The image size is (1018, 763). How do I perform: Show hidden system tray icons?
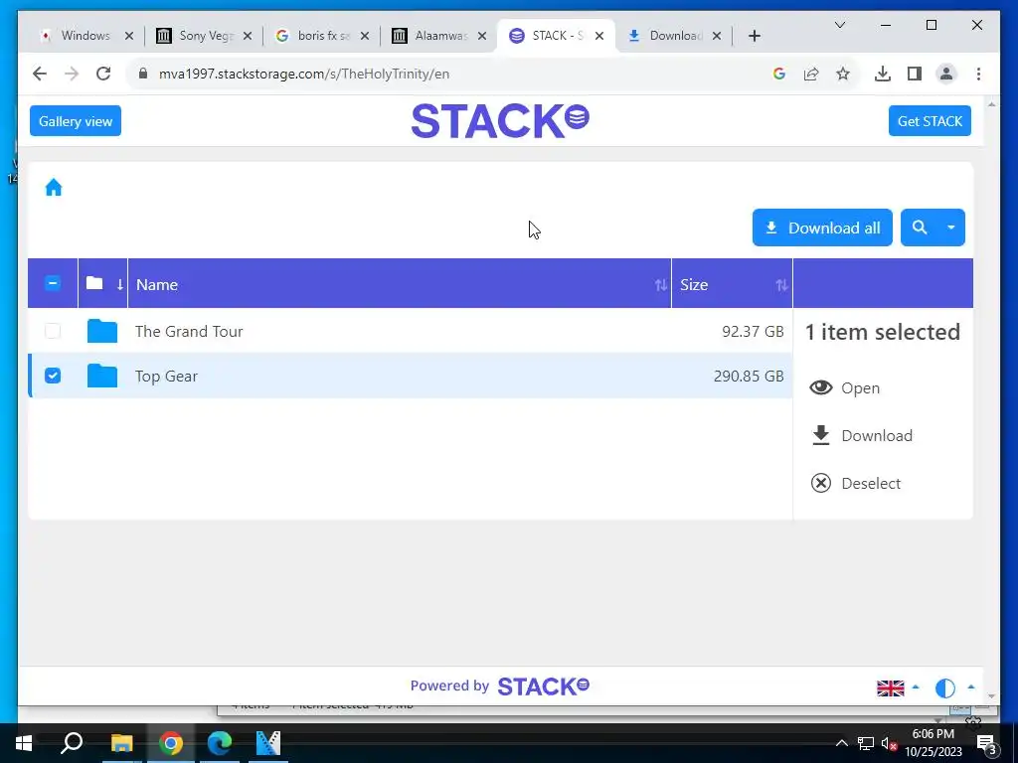pyautogui.click(x=841, y=743)
